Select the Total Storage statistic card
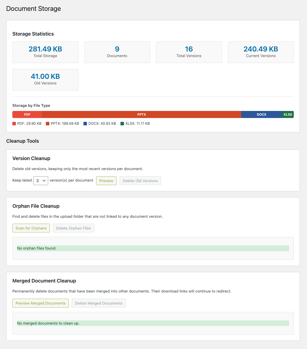The height and width of the screenshot is (349, 307). click(x=45, y=52)
